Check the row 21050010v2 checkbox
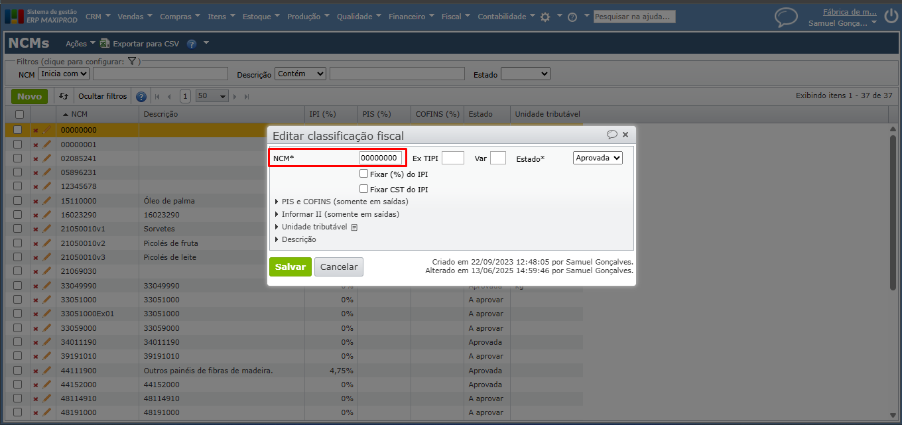Image resolution: width=902 pixels, height=425 pixels. [x=18, y=243]
